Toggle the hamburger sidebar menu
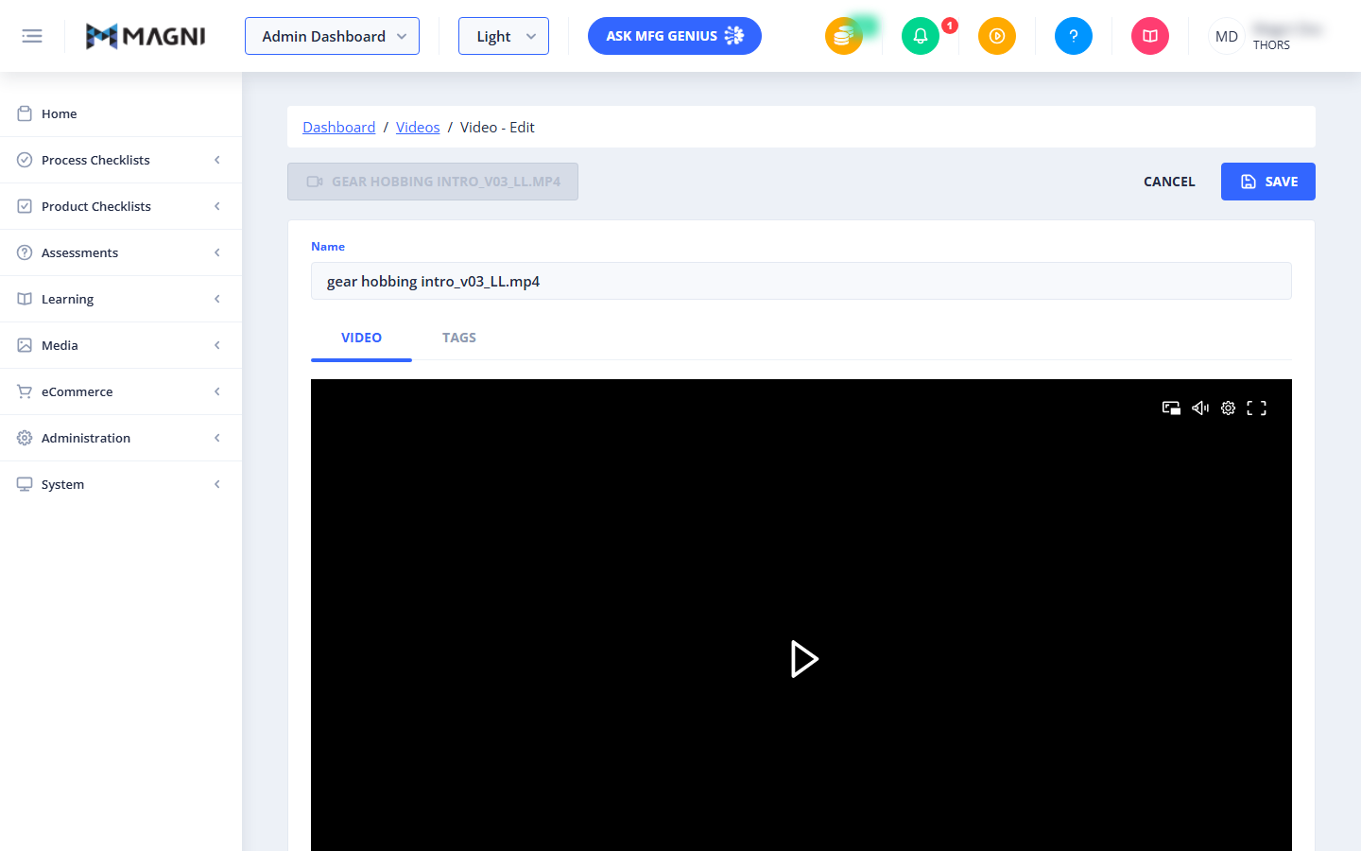This screenshot has width=1361, height=851. pos(32,36)
